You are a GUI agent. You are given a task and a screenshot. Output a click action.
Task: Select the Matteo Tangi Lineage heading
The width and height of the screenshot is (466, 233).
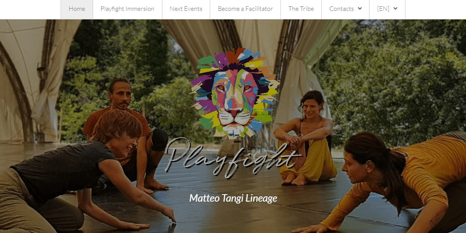point(233,198)
